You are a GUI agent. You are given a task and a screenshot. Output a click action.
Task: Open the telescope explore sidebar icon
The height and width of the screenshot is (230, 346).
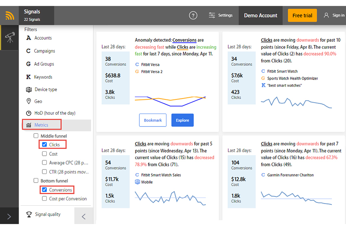pyautogui.click(x=10, y=38)
